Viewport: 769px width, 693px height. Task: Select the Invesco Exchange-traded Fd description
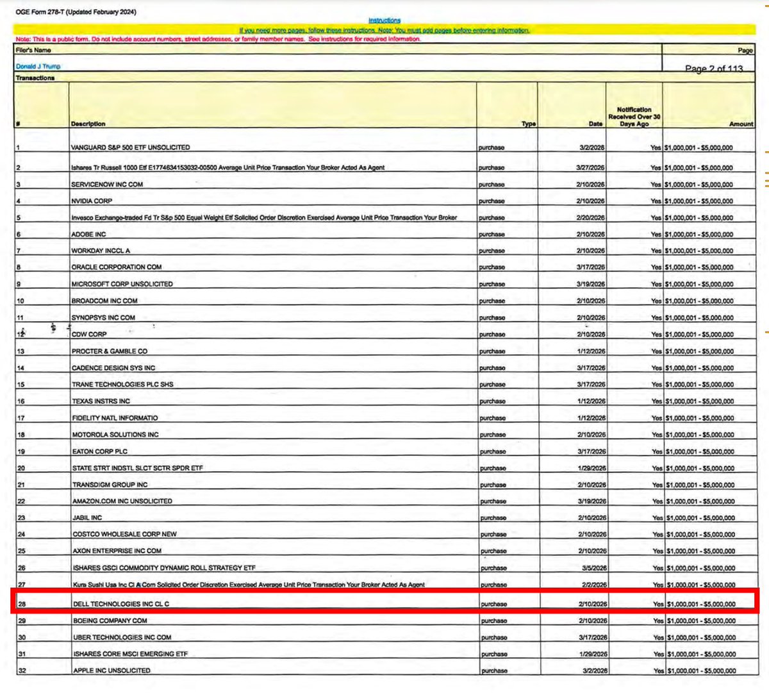click(264, 217)
